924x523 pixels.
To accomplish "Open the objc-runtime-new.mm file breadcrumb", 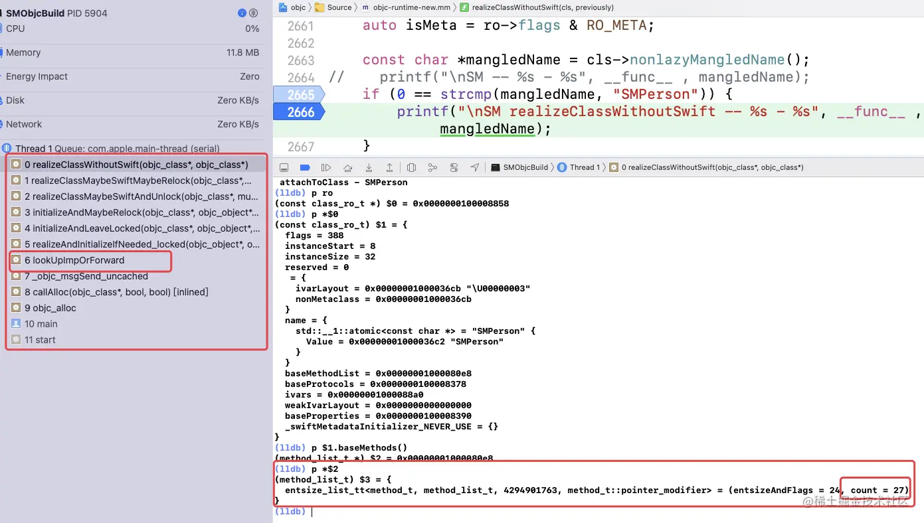I will pyautogui.click(x=406, y=7).
